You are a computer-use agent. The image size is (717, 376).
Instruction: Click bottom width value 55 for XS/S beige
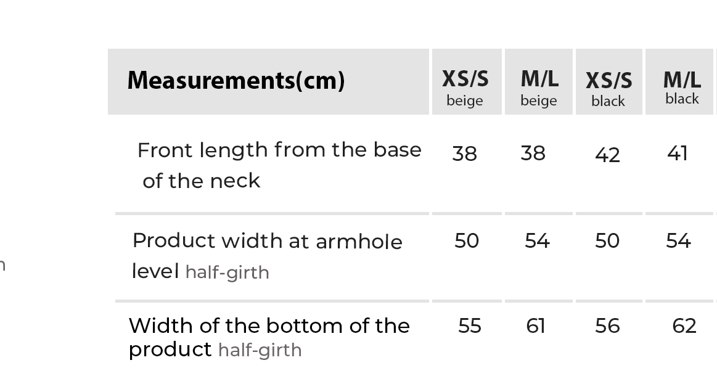[469, 325]
